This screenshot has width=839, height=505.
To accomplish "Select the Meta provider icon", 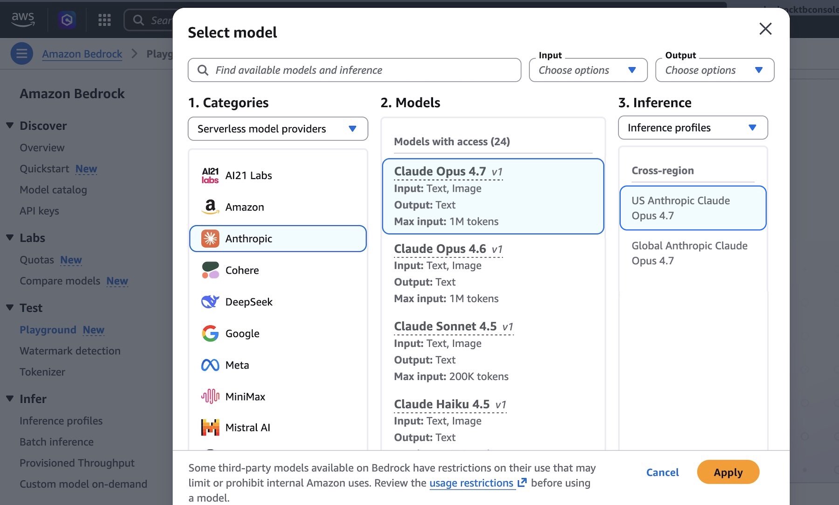I will point(210,365).
